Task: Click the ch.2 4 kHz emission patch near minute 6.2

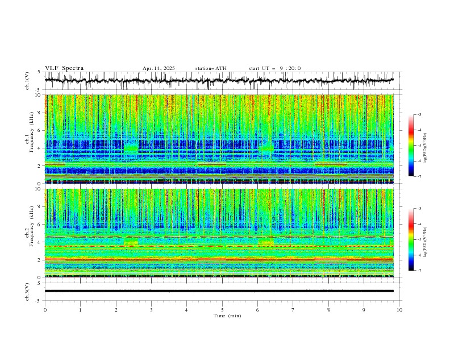Action: [266, 242]
